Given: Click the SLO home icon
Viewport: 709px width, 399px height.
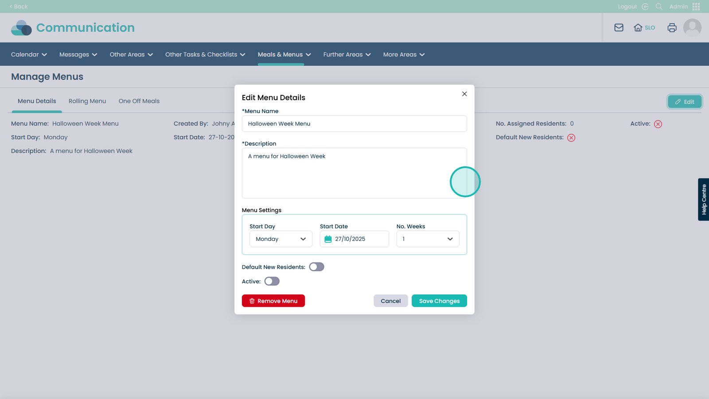Looking at the screenshot, I should tap(638, 27).
